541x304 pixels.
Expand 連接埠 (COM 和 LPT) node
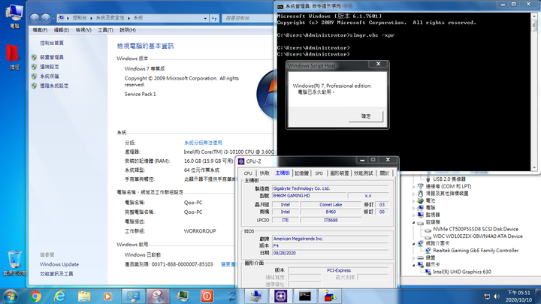(413, 186)
